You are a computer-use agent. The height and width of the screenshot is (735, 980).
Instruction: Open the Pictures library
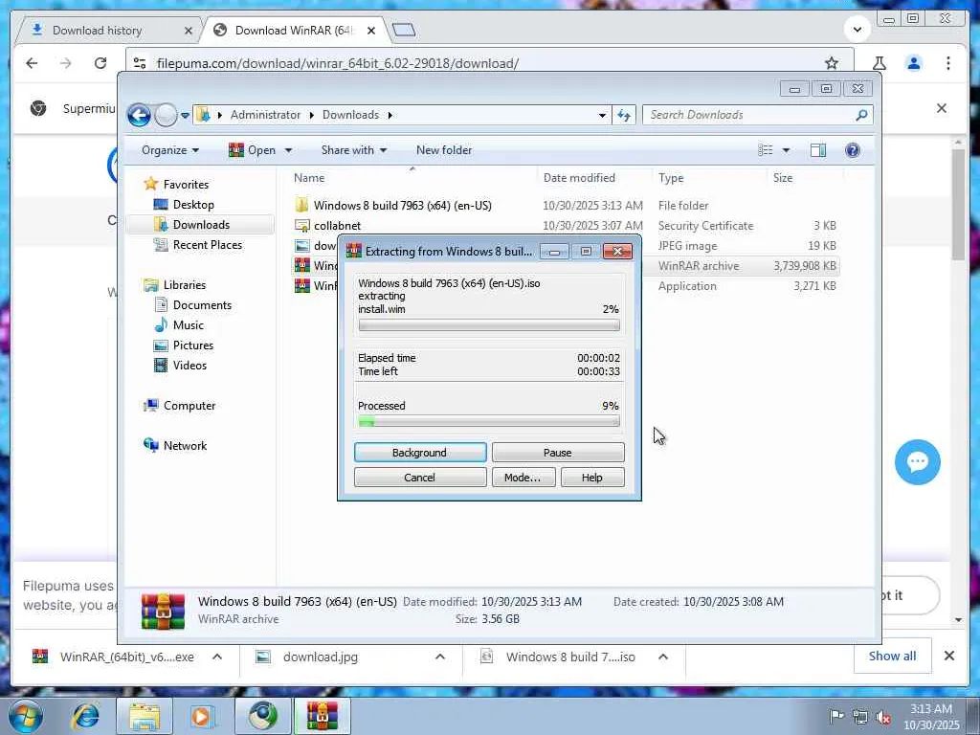tap(193, 345)
